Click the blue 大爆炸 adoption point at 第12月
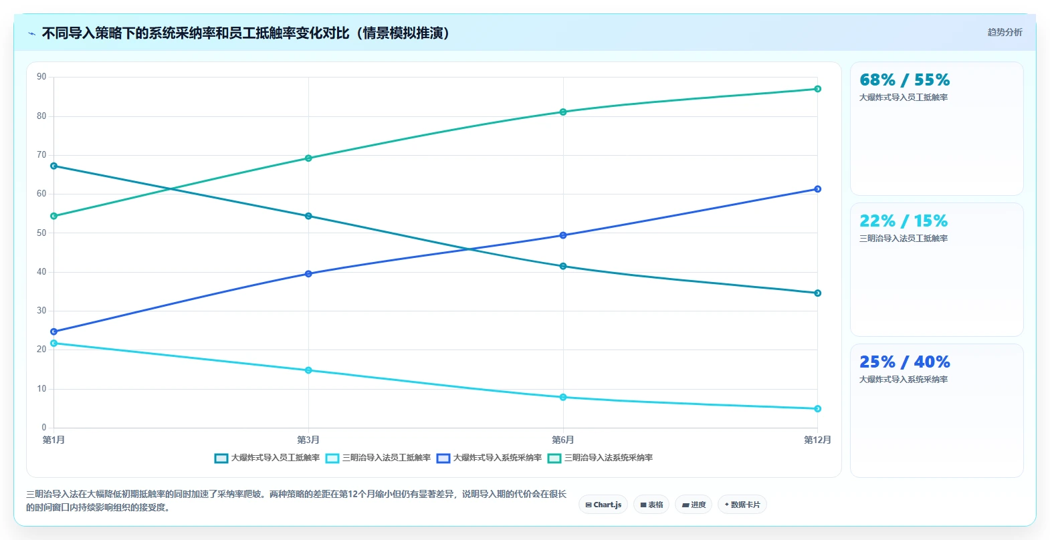The height and width of the screenshot is (540, 1050). tap(817, 189)
